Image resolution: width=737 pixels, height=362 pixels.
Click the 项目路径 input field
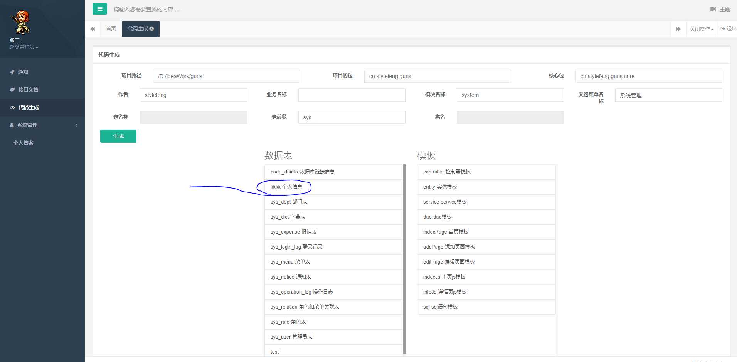tap(226, 76)
